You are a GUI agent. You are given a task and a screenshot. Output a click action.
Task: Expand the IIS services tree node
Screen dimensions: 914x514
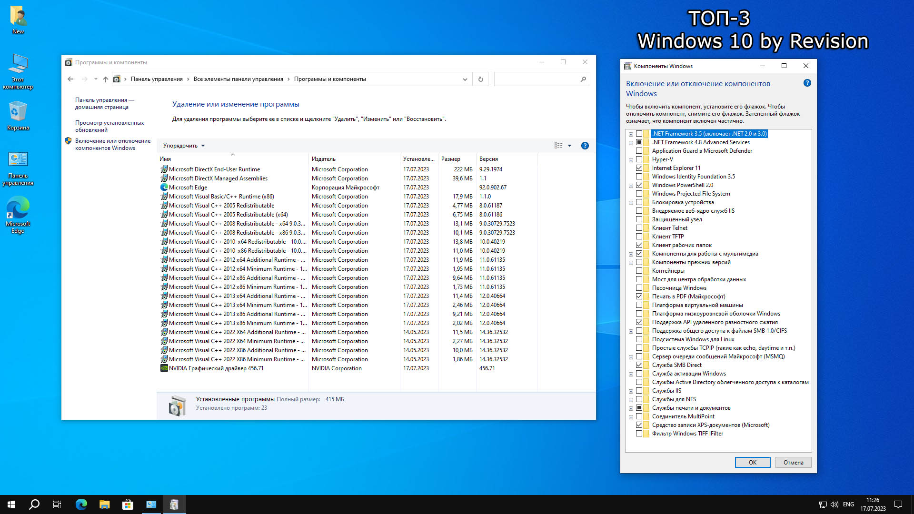[x=631, y=391]
